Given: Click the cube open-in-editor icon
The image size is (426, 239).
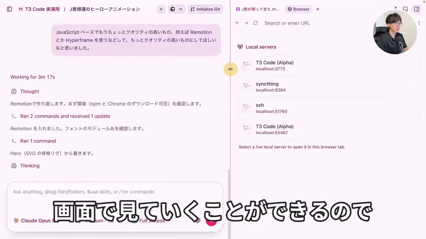Looking at the screenshot, I should [173, 9].
